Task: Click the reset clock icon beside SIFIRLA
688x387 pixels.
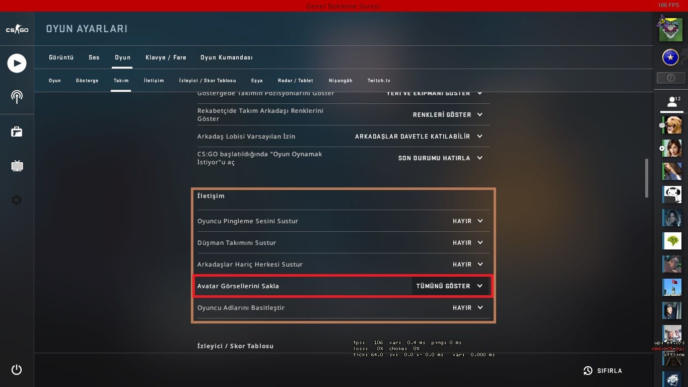Action: 588,371
